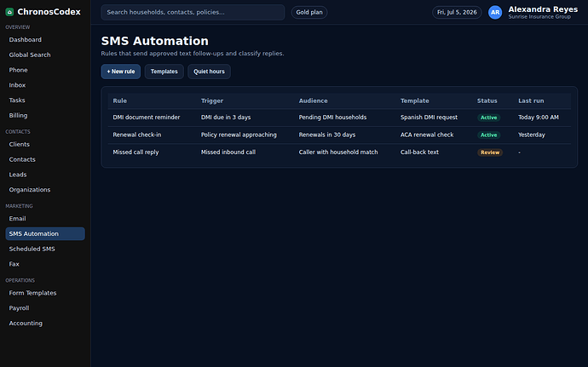This screenshot has width=588, height=367.
Task: Go to Global Search page
Action: click(x=45, y=54)
